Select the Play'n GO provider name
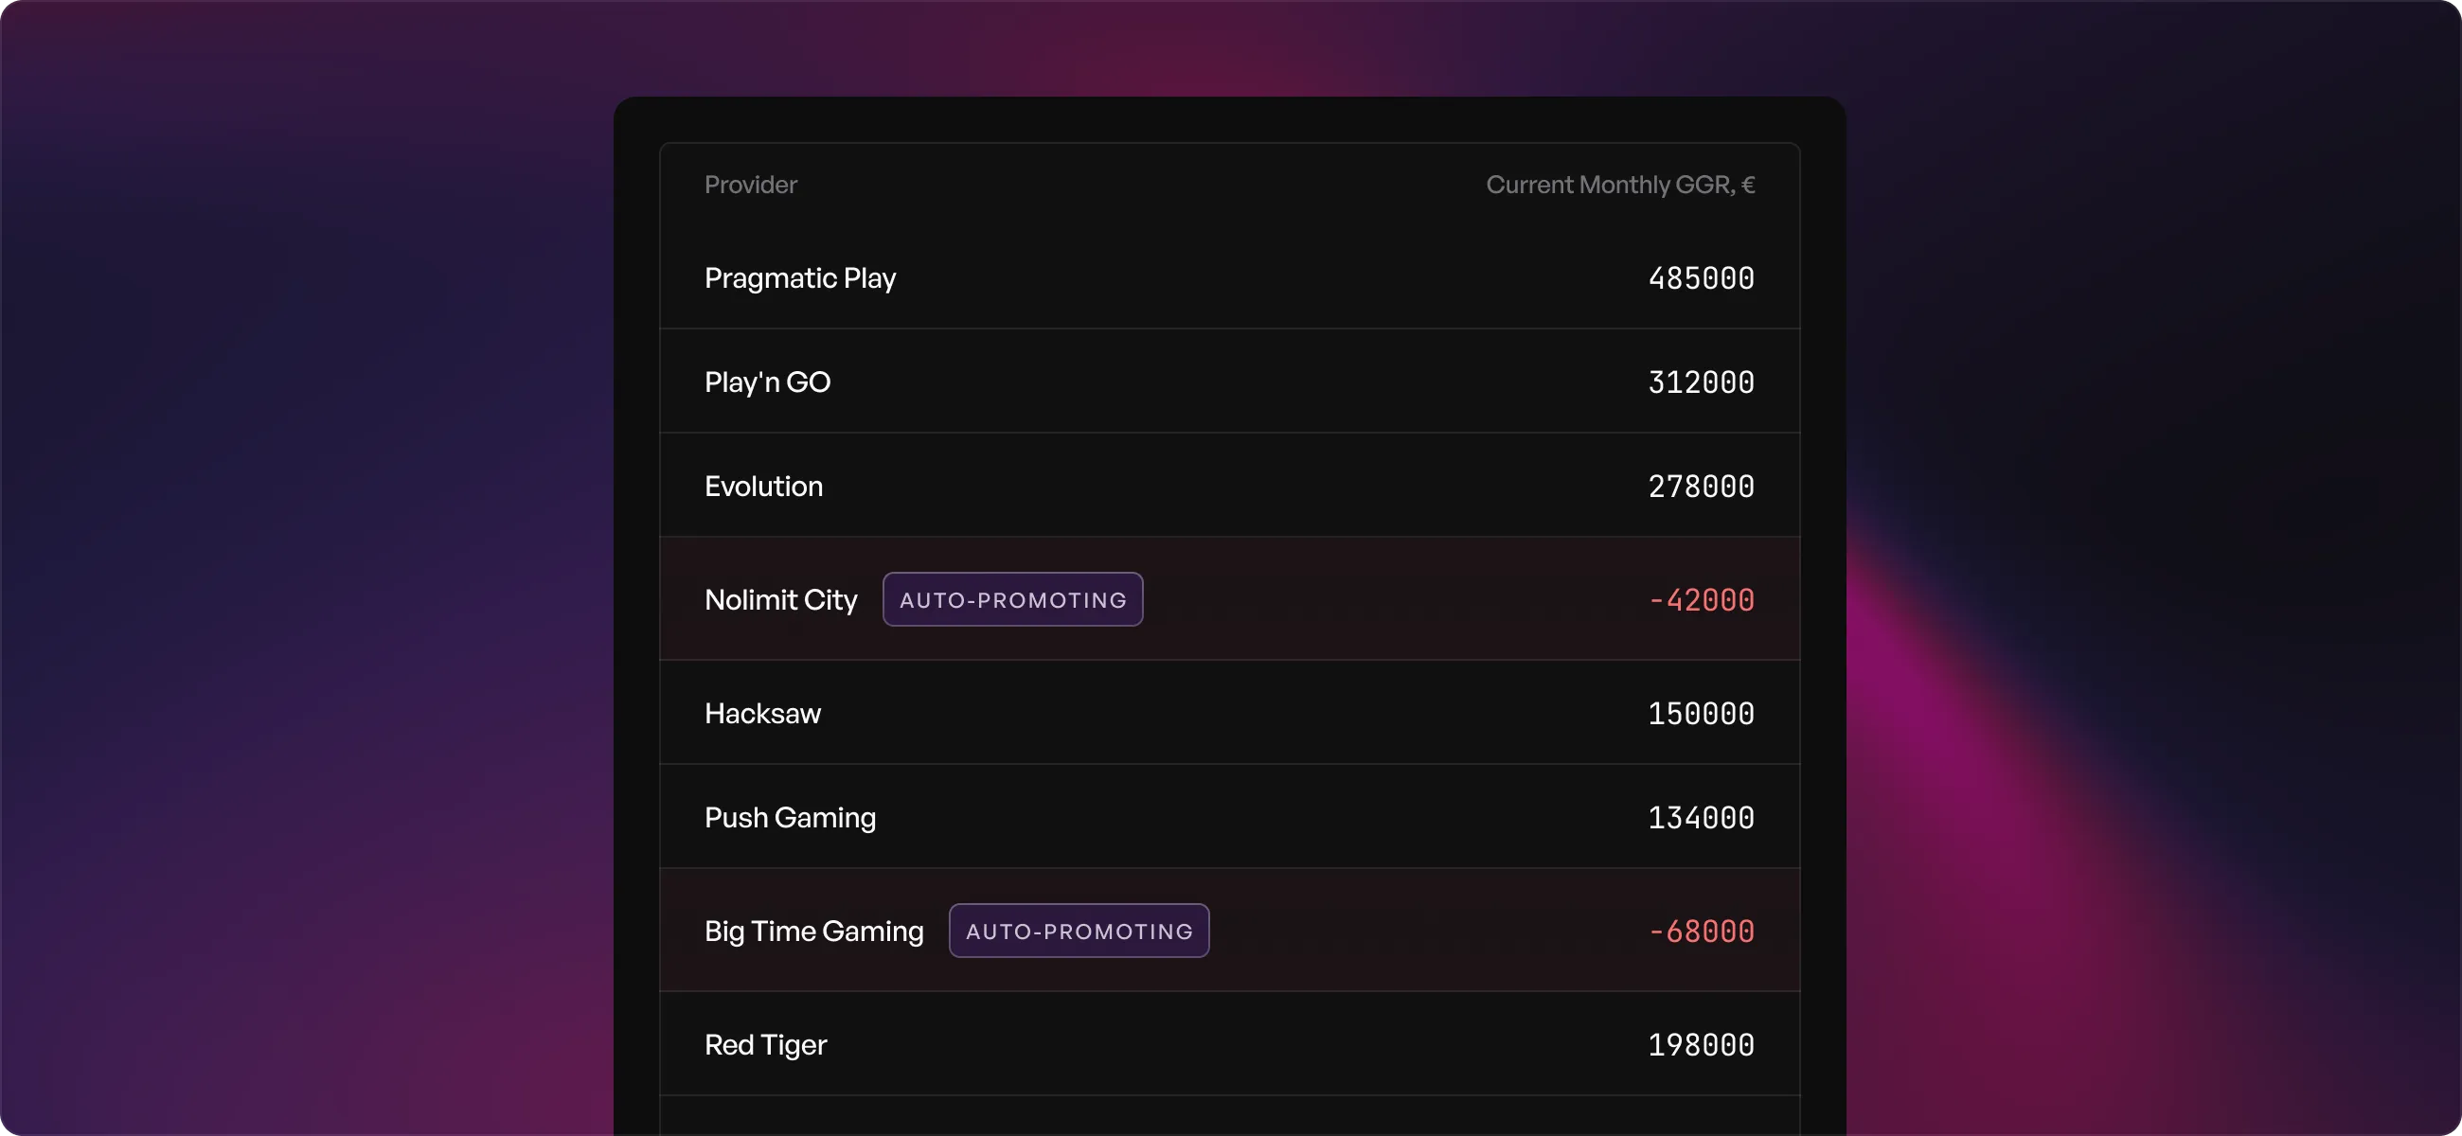Viewport: 2462px width, 1136px height. pos(767,382)
